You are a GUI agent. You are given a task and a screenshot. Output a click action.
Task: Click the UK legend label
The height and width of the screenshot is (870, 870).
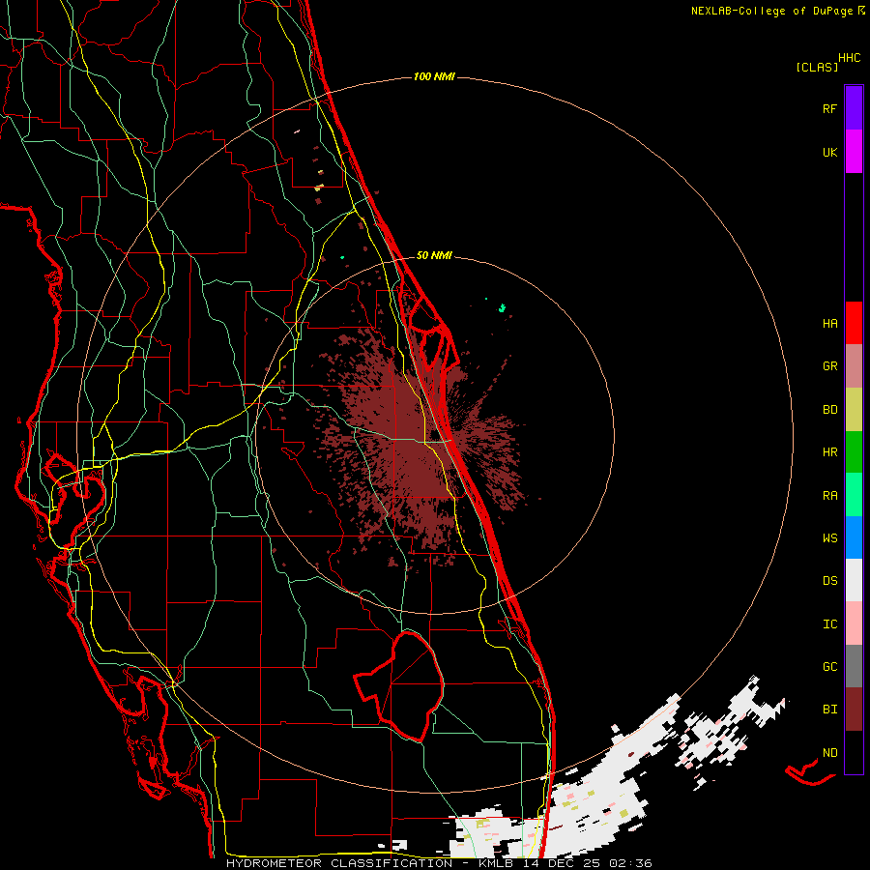(829, 152)
